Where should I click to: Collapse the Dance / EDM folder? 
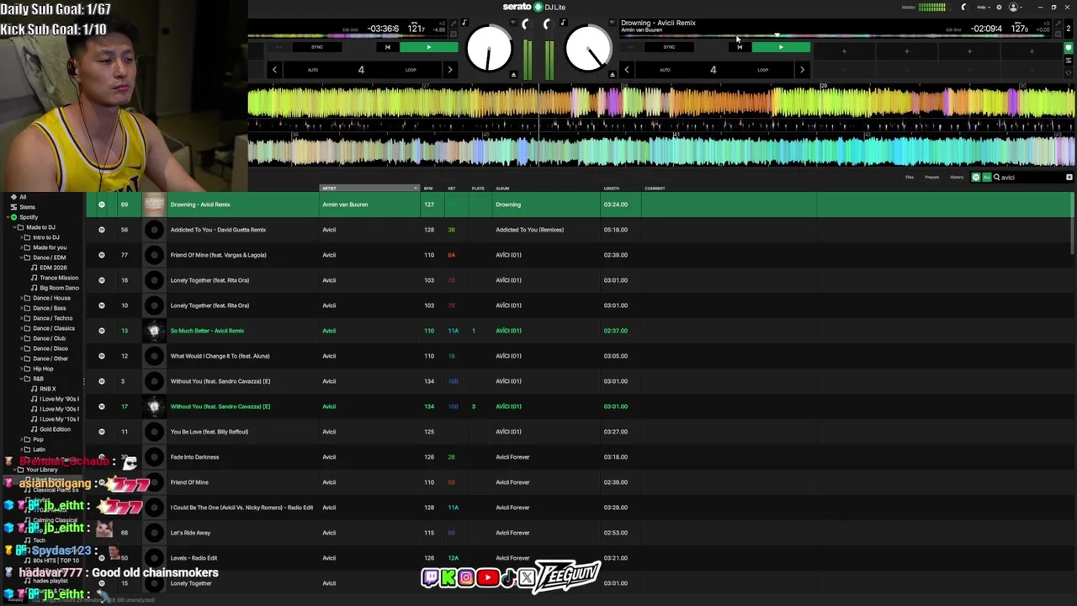coord(20,258)
